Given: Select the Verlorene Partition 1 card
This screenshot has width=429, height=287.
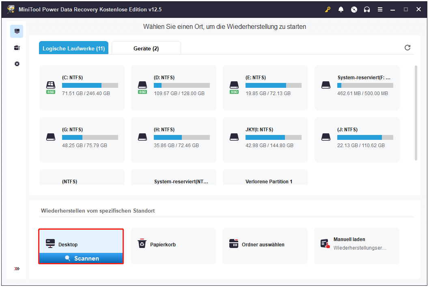Looking at the screenshot, I should tap(265, 177).
